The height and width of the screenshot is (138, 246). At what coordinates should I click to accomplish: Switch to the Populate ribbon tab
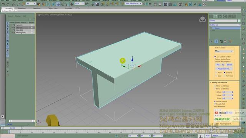tap(68, 8)
